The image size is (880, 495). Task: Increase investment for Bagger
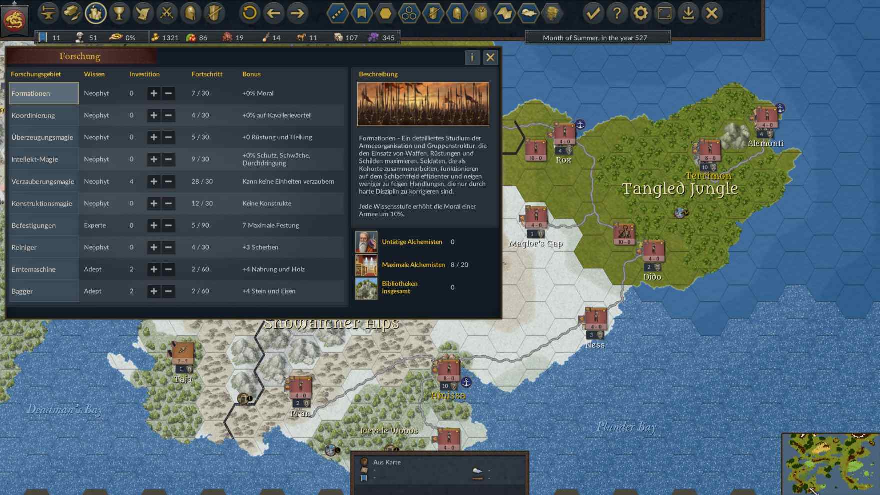(154, 291)
